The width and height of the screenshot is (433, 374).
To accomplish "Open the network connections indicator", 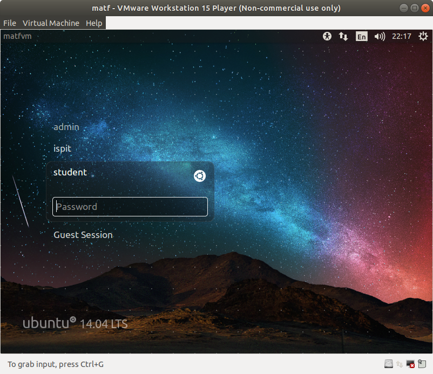I will tap(343, 36).
